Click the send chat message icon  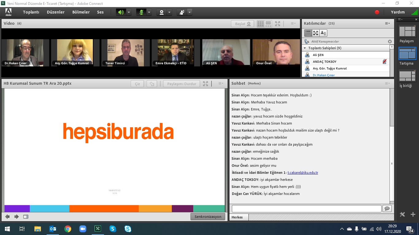pyautogui.click(x=387, y=209)
